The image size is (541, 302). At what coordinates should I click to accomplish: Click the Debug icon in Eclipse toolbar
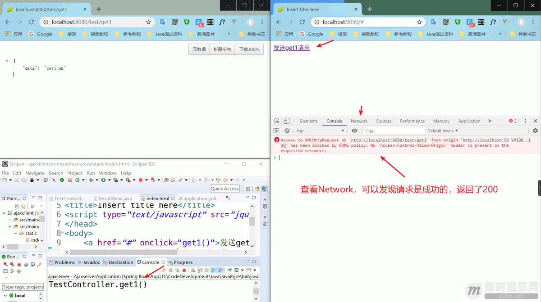click(x=91, y=180)
